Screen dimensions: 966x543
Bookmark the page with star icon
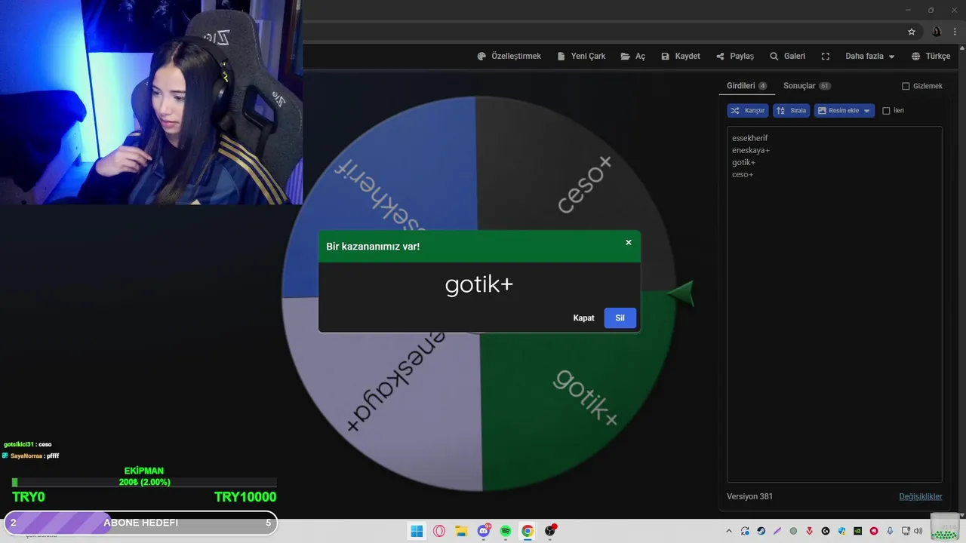(x=911, y=32)
